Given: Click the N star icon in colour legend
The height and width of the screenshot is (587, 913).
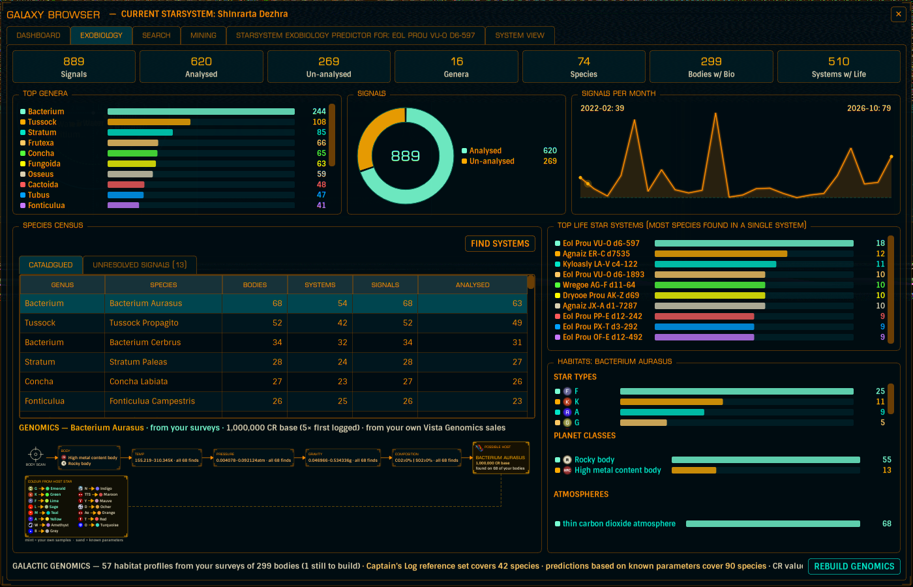Looking at the screenshot, I should 80,489.
